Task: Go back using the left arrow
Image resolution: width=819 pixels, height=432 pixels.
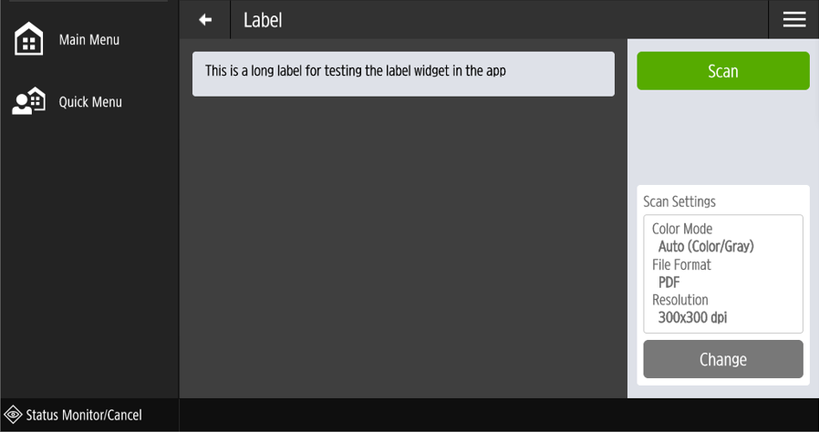Action: (x=205, y=20)
